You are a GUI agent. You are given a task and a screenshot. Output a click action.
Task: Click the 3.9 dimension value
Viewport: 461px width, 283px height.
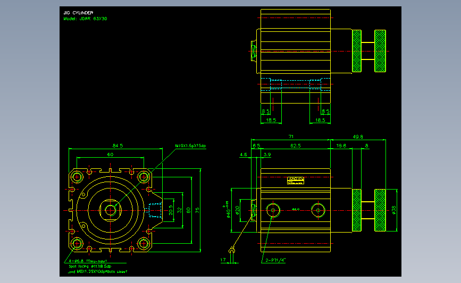click(267, 155)
